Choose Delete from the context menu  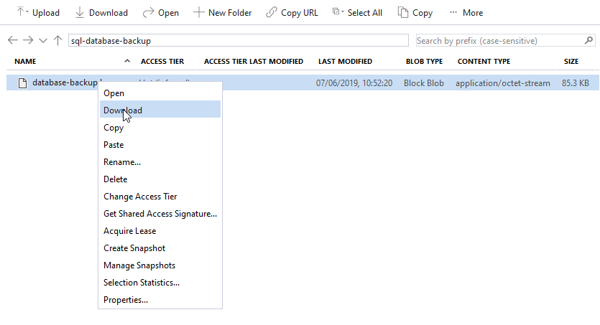pyautogui.click(x=160, y=179)
